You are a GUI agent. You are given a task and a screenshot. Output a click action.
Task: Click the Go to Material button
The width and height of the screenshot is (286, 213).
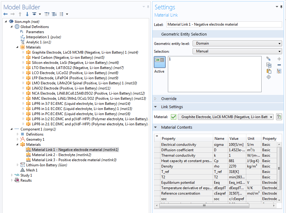click(x=279, y=117)
